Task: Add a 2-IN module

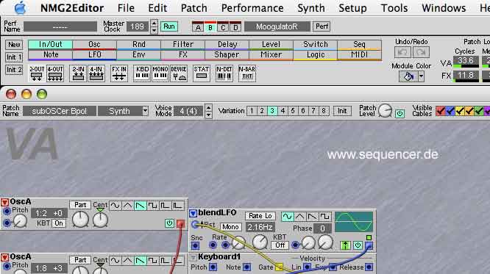Action: click(x=78, y=73)
